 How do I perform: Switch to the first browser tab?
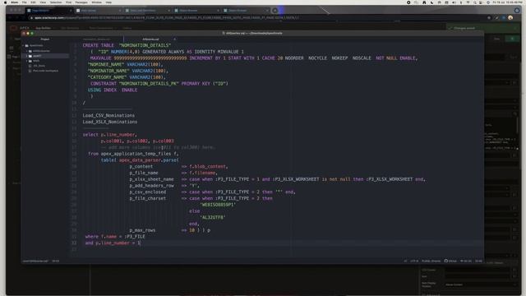(49, 11)
